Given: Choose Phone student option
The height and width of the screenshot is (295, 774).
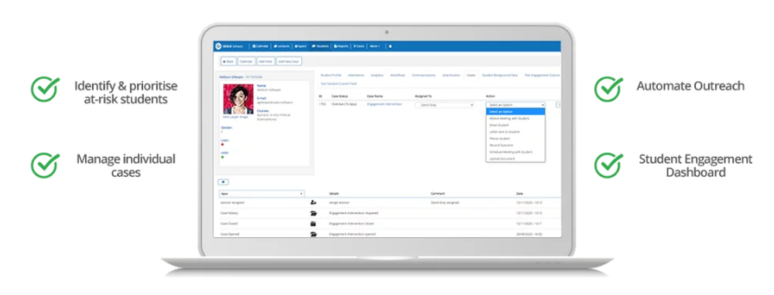Looking at the screenshot, I should pos(515,138).
